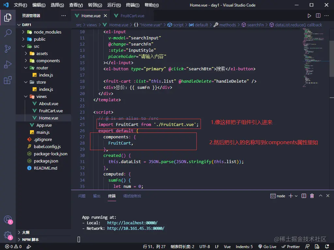This screenshot has width=334, height=250.
Task: Open About.vue in the file tree
Action: point(48,104)
